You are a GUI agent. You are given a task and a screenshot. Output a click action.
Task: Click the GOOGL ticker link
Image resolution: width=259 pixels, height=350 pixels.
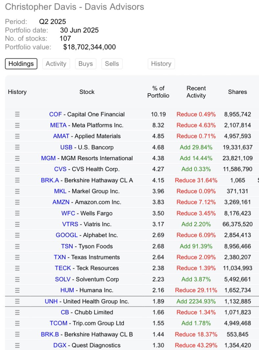coord(66,235)
